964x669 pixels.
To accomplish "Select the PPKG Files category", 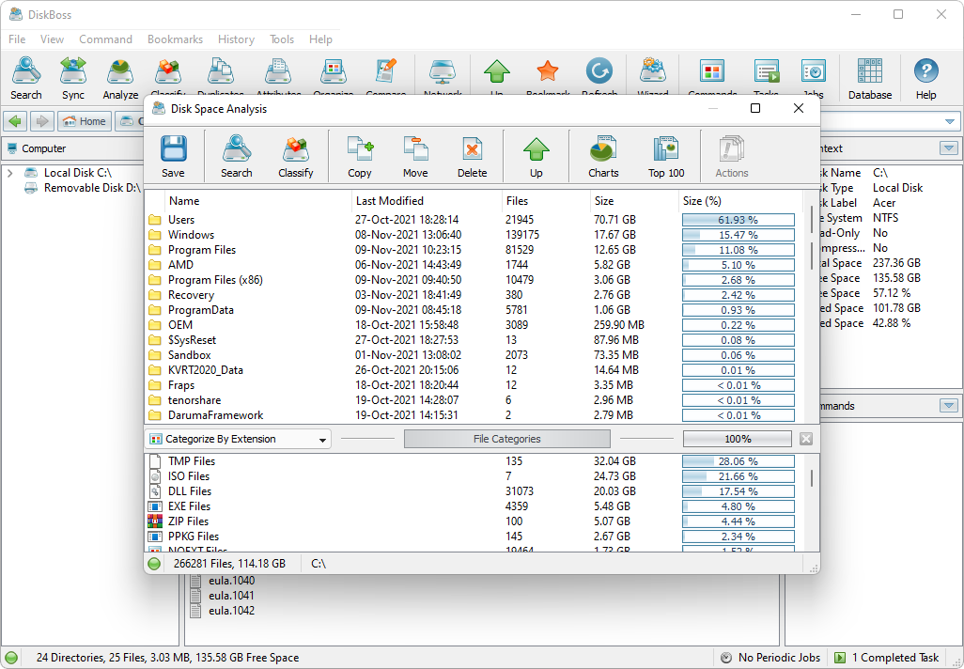I will tap(474, 537).
